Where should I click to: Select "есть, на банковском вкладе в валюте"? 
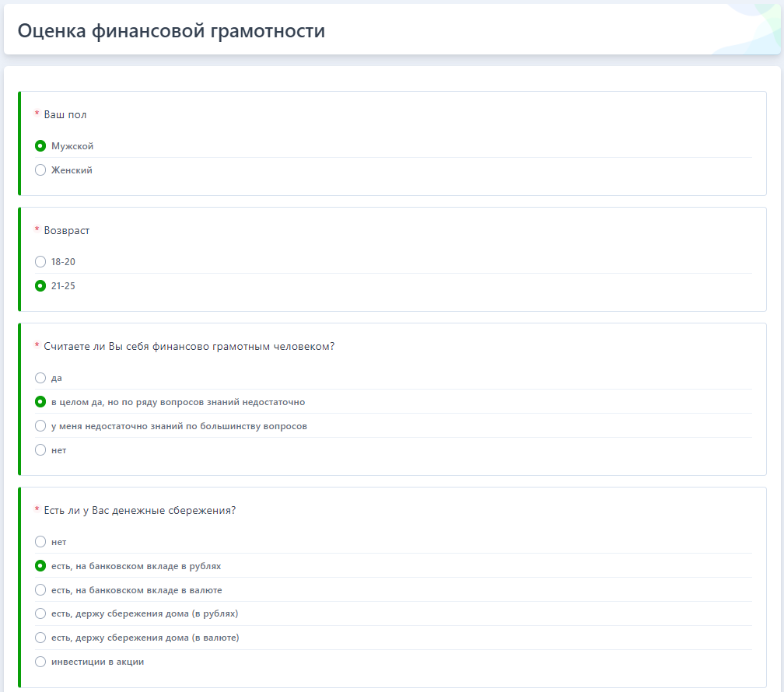40,590
